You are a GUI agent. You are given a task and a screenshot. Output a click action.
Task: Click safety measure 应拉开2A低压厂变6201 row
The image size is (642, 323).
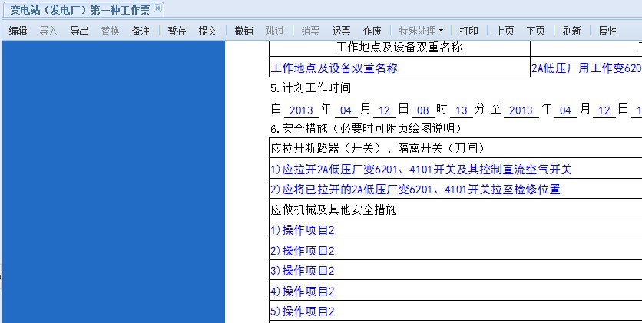click(x=421, y=170)
